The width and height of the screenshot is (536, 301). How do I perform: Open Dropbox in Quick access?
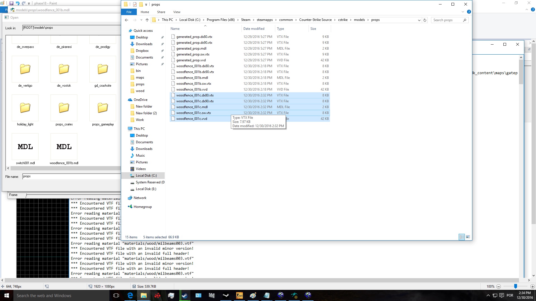point(142,51)
